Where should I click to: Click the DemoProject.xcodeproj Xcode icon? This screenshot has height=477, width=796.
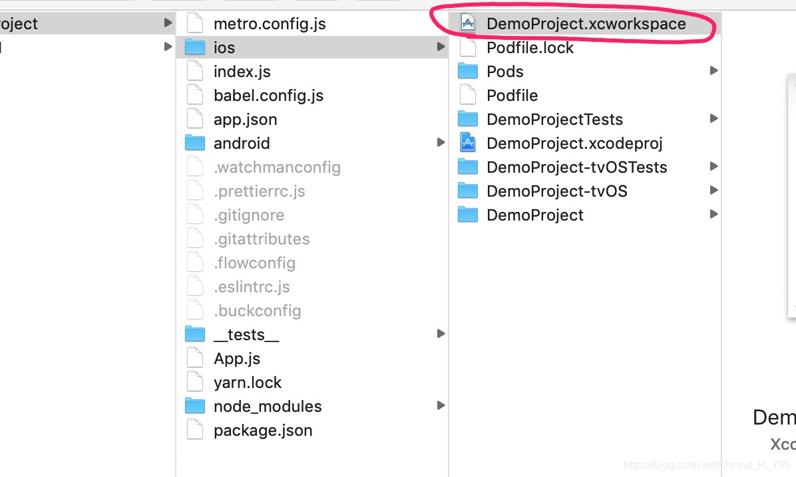(467, 143)
